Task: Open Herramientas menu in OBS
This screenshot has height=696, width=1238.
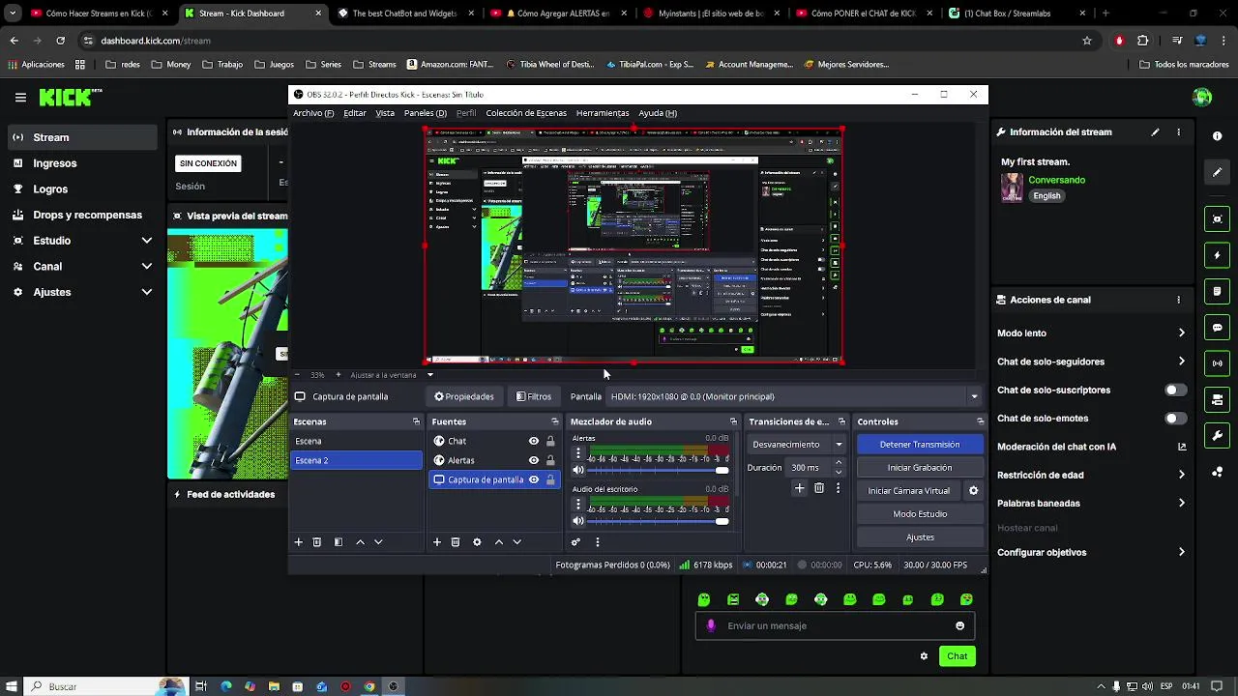Action: click(603, 113)
